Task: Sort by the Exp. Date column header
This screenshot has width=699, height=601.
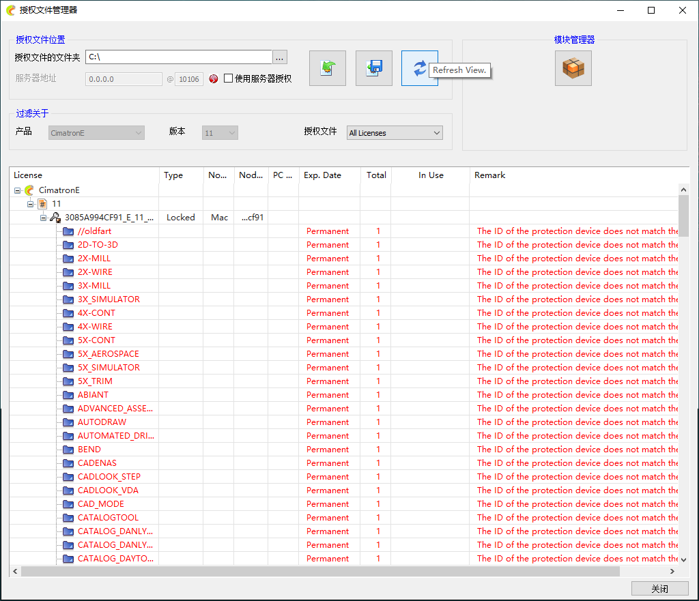Action: [x=330, y=175]
